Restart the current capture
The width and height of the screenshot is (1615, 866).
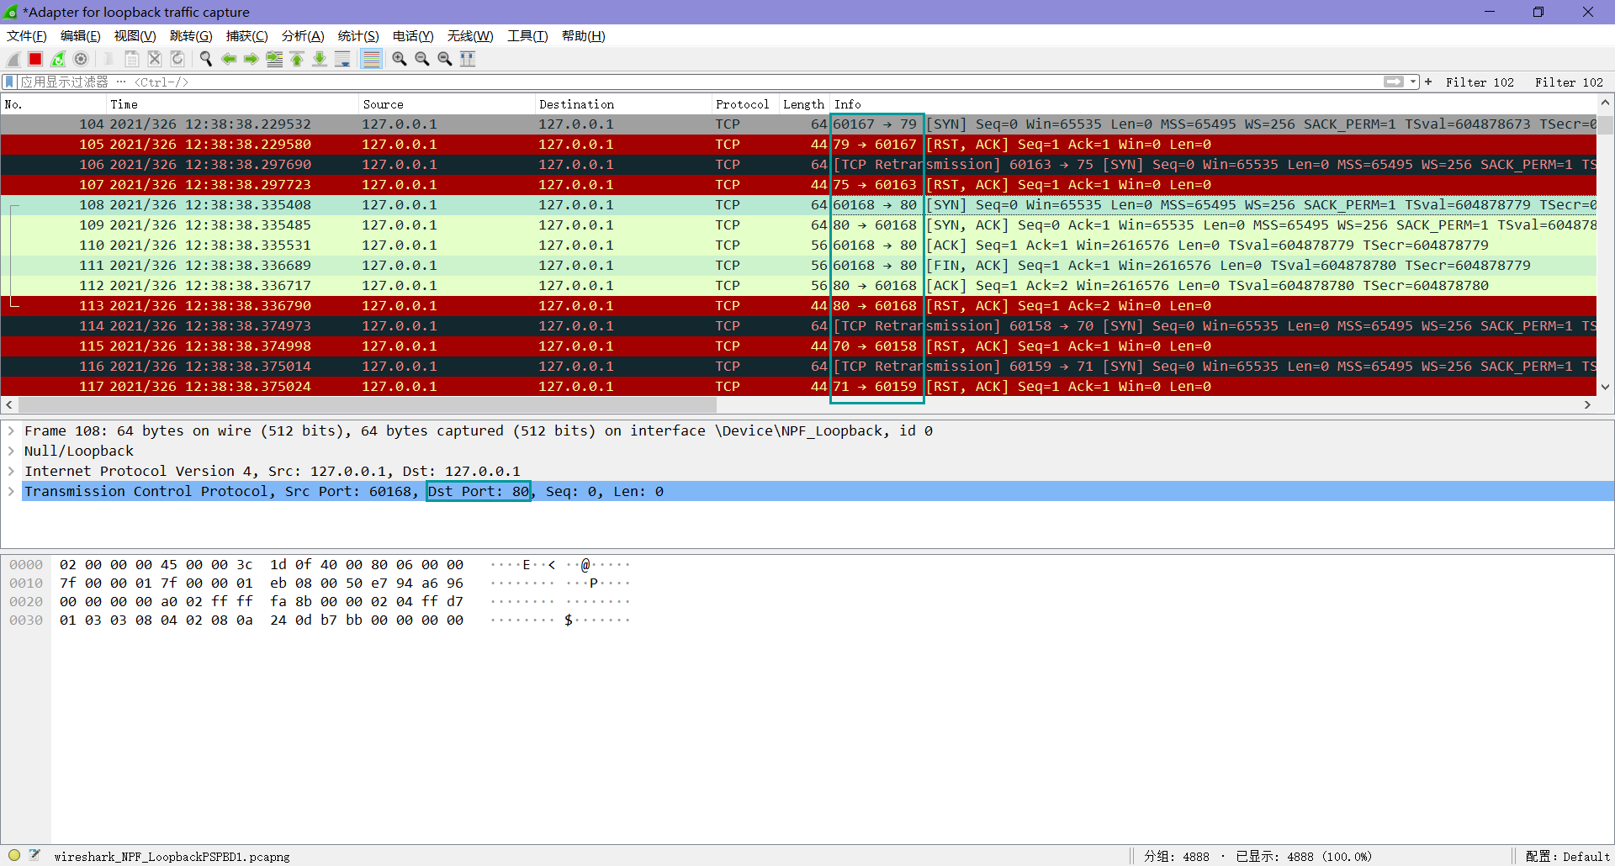click(58, 59)
